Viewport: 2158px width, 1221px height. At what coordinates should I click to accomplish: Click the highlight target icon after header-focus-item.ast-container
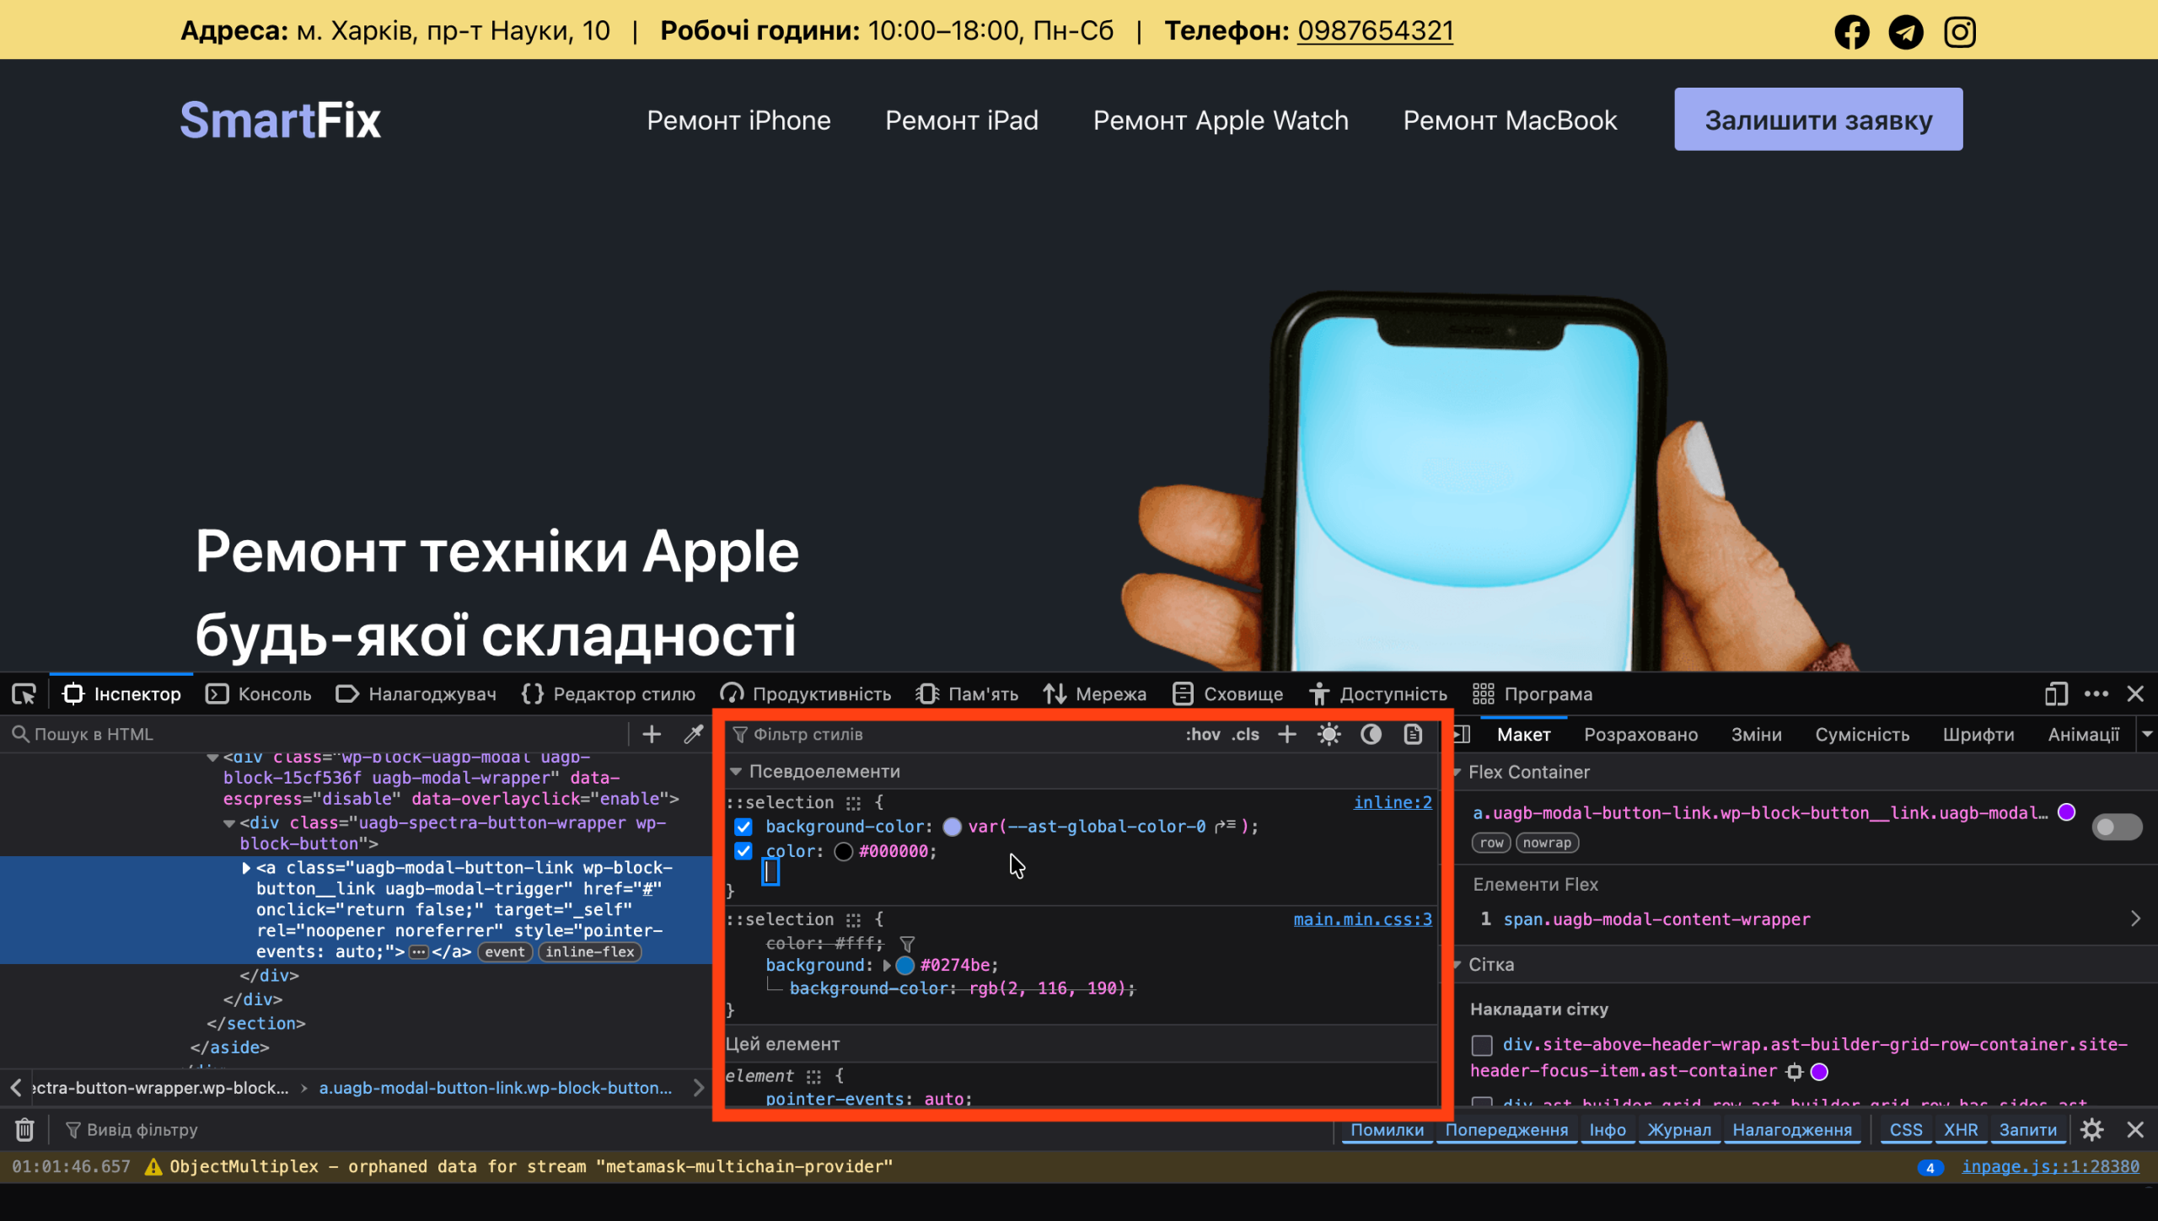point(1794,1072)
